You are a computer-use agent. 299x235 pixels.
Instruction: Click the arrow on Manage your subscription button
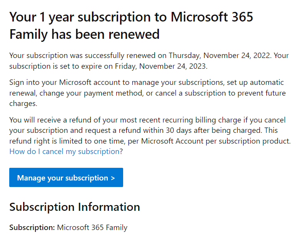113,178
